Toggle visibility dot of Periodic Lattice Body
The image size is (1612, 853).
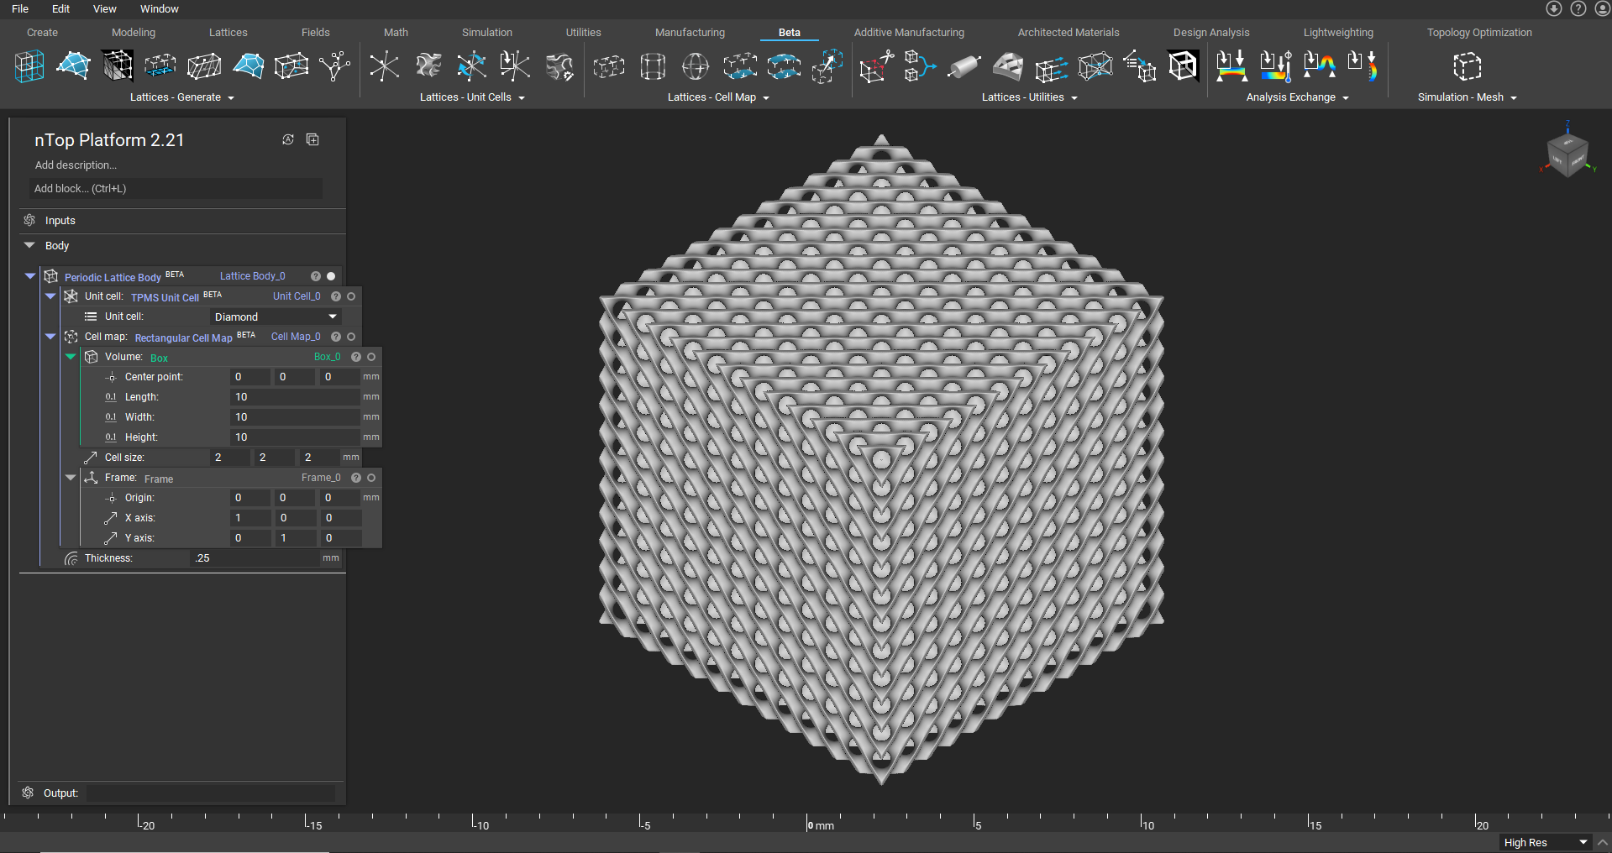331,276
